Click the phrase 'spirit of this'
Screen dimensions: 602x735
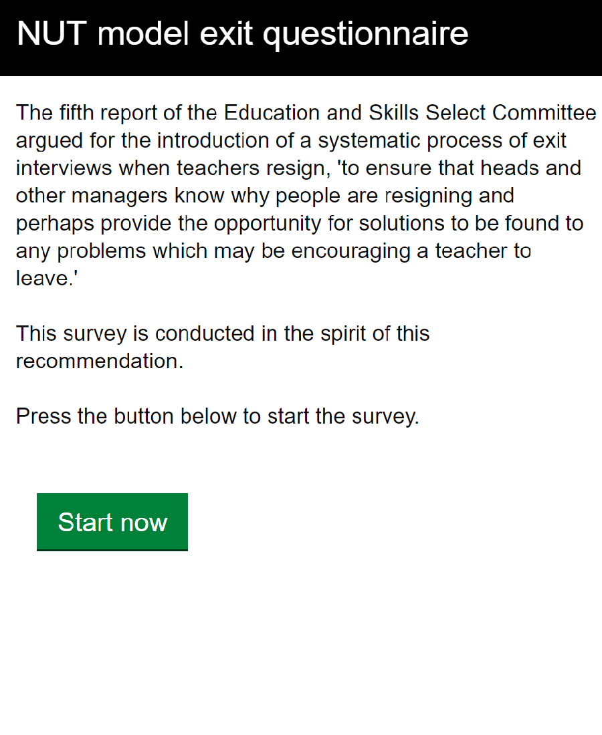point(375,334)
